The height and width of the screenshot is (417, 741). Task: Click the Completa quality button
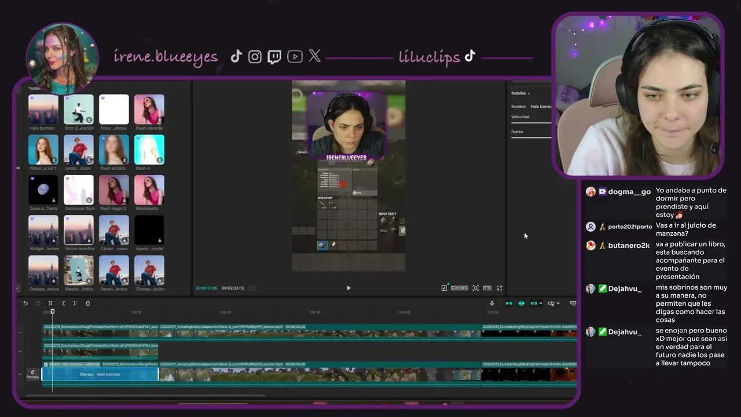460,288
